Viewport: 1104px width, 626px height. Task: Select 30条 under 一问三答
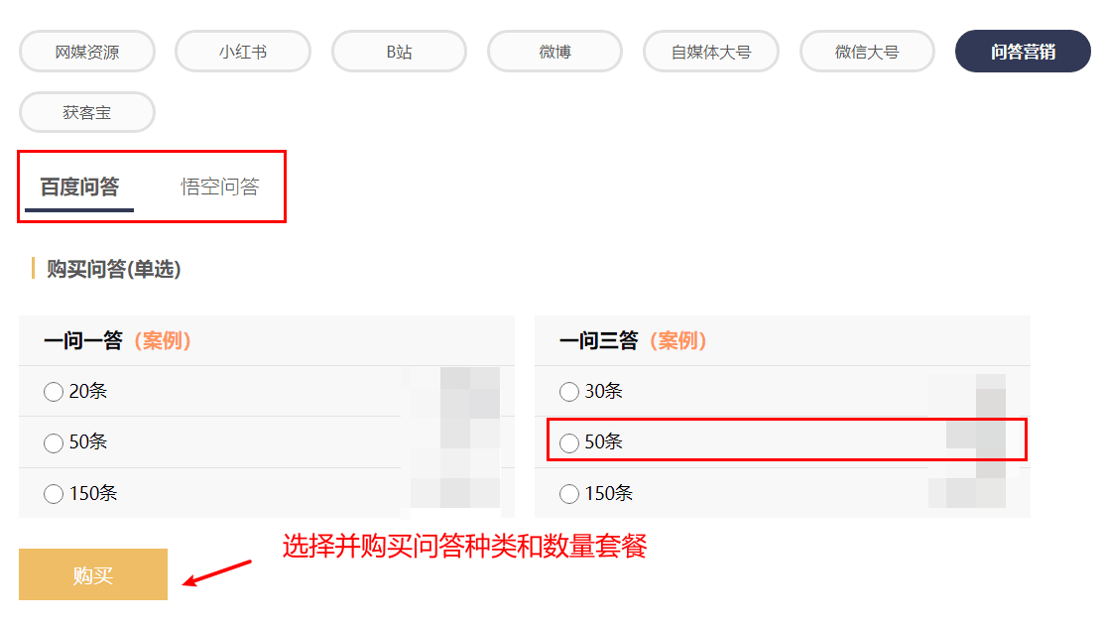click(x=569, y=392)
